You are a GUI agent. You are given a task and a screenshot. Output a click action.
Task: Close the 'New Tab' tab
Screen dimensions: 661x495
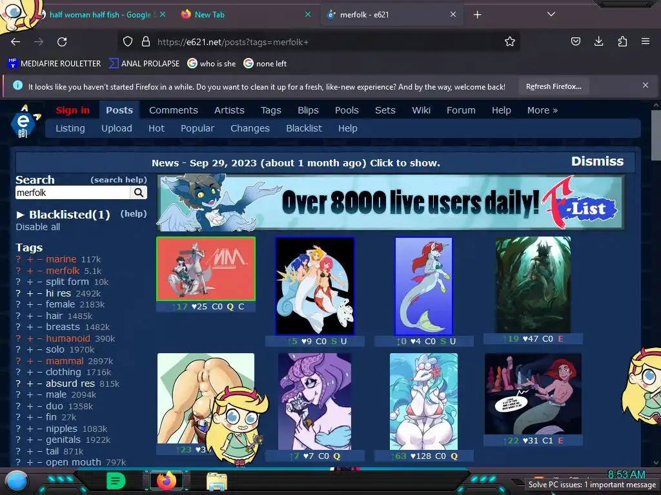pyautogui.click(x=308, y=14)
